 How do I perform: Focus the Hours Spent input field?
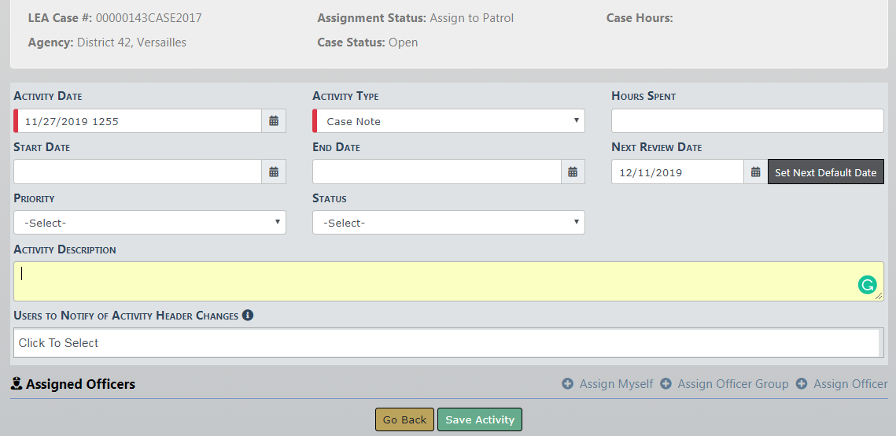(x=747, y=121)
